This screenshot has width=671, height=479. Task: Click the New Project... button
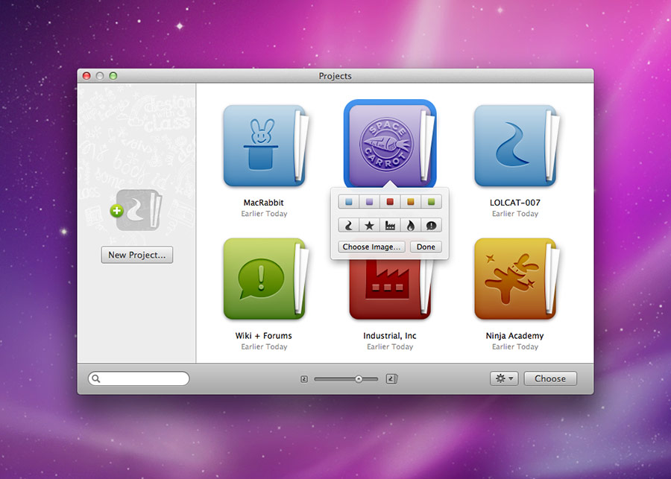coord(136,255)
